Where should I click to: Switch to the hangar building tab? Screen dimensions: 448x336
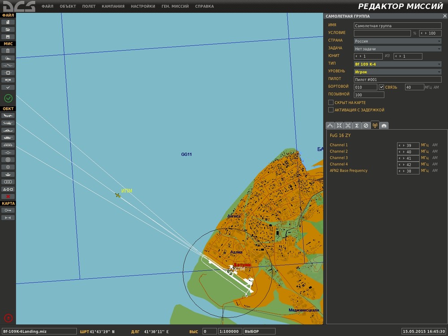(384, 125)
